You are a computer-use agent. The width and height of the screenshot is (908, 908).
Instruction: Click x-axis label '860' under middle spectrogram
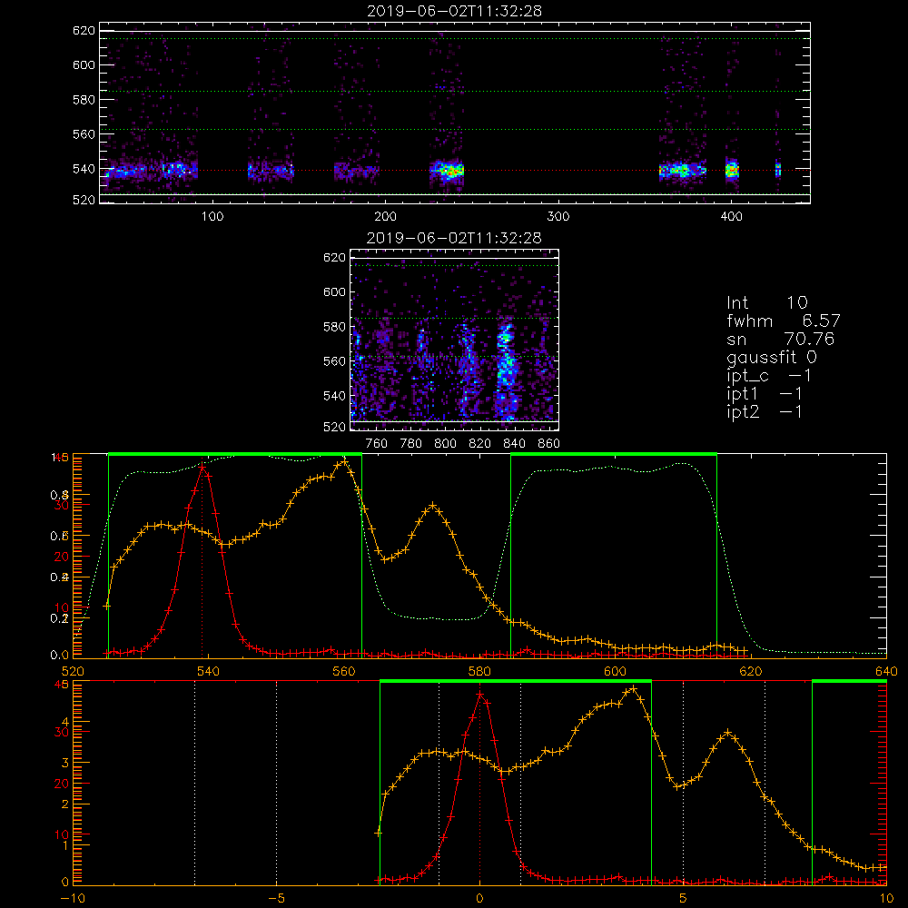click(x=549, y=444)
